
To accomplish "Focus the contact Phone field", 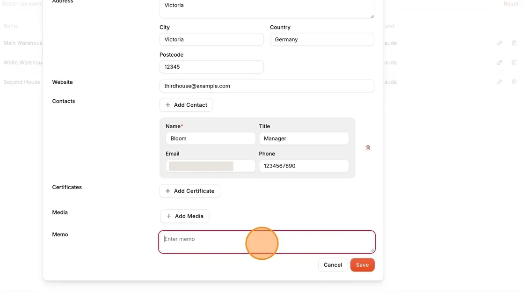I will tap(304, 166).
